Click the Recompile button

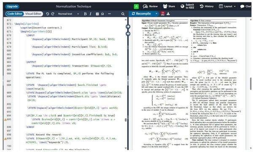142,14
